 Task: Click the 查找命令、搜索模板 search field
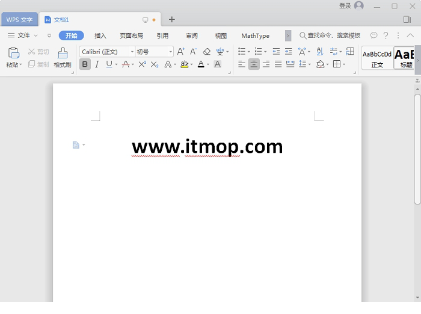pyautogui.click(x=330, y=35)
